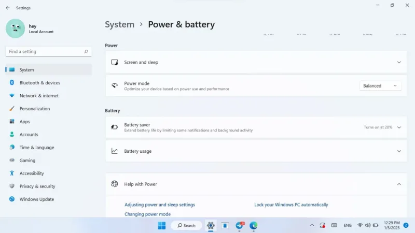Click the Time & language globe icon
The width and height of the screenshot is (415, 233).
(12, 148)
